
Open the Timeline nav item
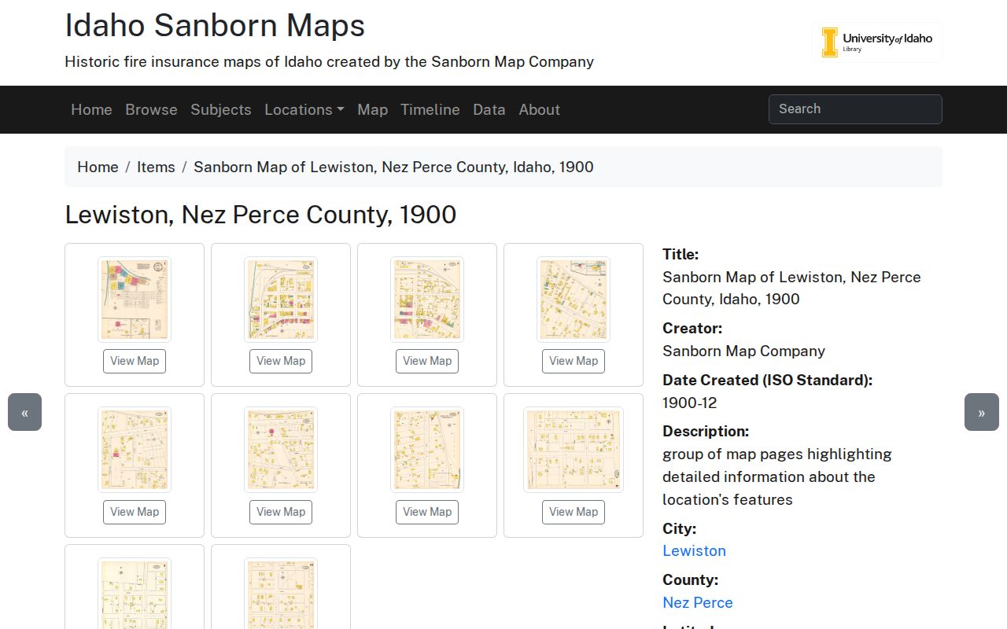pos(430,109)
